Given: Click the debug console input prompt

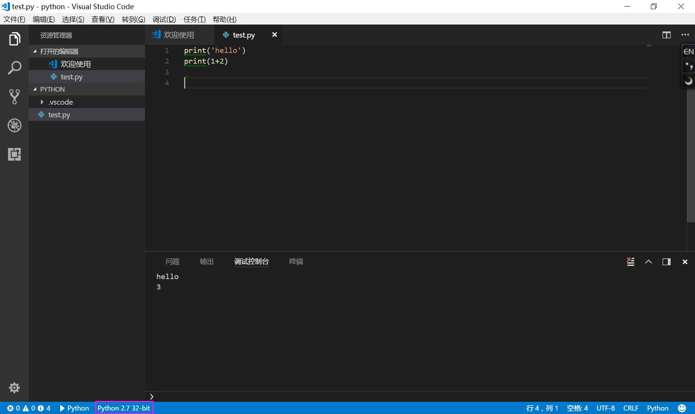Looking at the screenshot, I should tap(420, 396).
